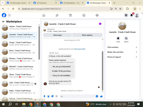Image resolution: width=143 pixels, height=107 pixels.
Task: Open the Groups icon in top navigation
Action: (x=97, y=15)
